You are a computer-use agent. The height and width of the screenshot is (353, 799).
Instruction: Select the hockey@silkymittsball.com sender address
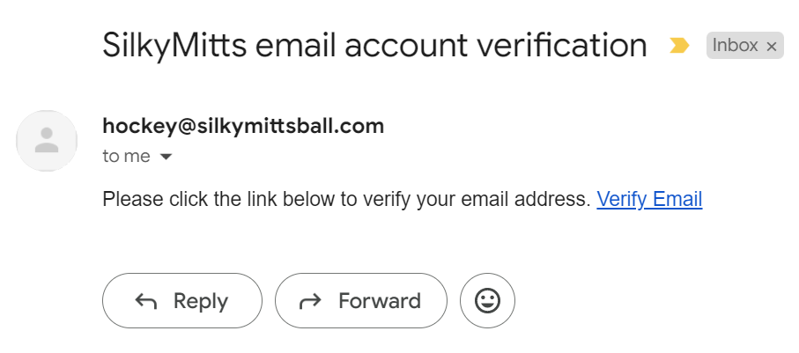click(x=243, y=126)
